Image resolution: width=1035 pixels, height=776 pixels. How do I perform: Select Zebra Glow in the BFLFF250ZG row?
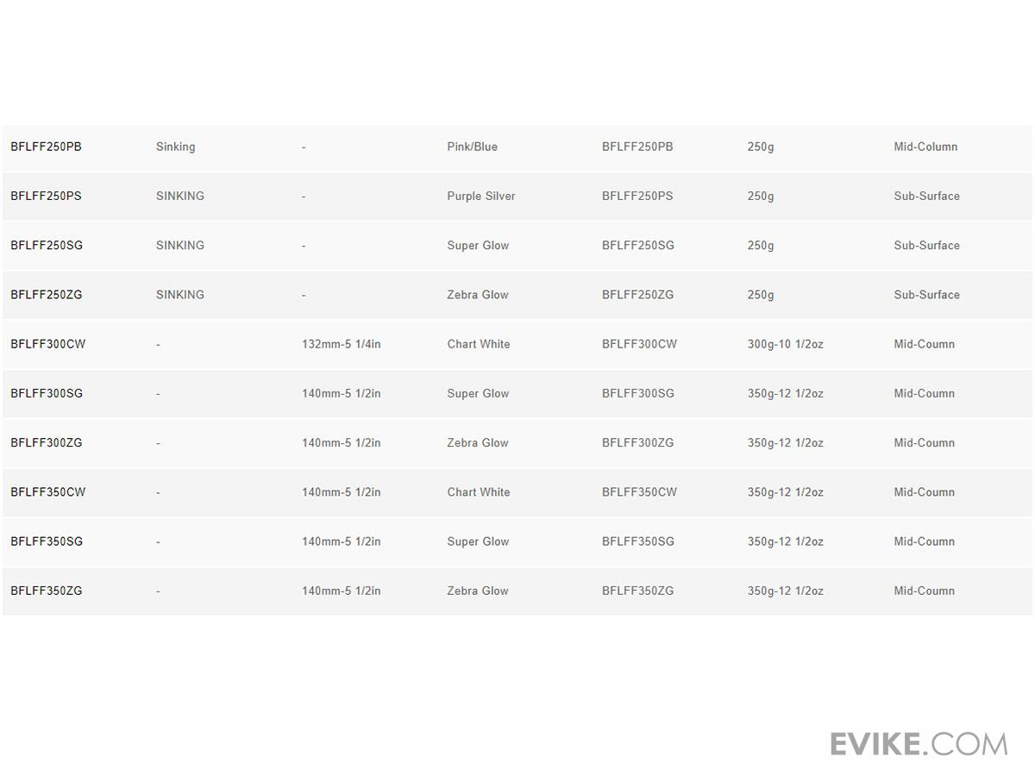478,295
